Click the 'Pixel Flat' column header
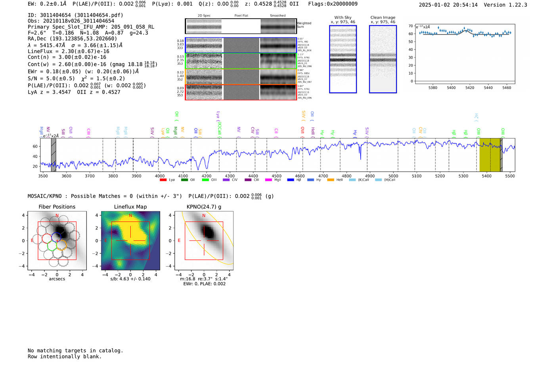This screenshot has height=378, width=555. click(x=241, y=16)
